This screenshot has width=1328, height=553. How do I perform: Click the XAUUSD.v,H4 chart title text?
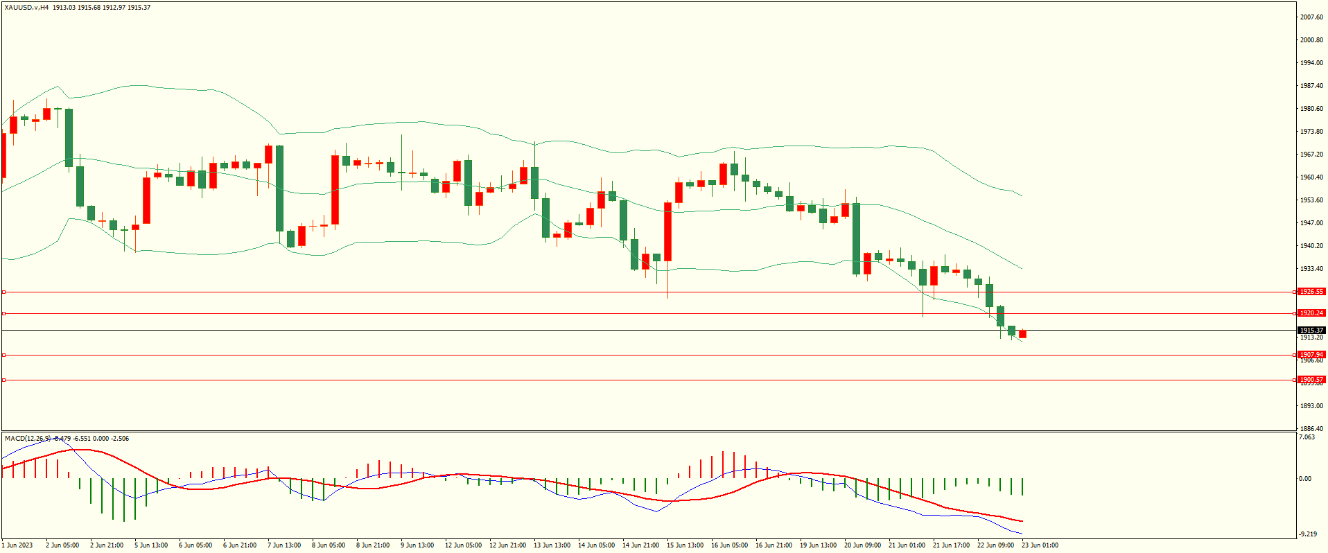(x=26, y=8)
